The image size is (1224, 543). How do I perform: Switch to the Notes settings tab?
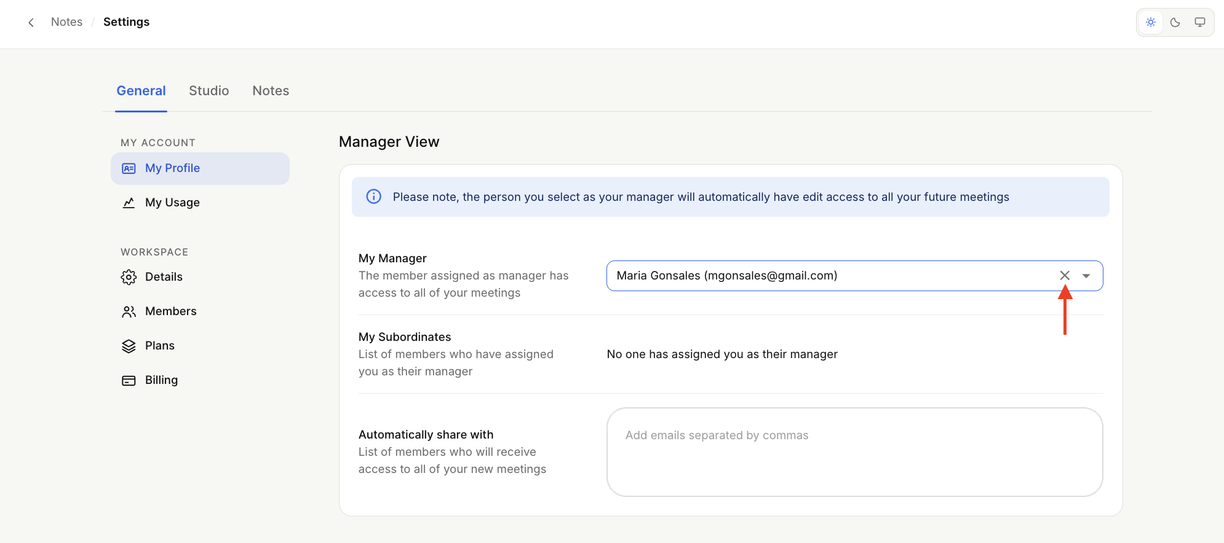[271, 91]
